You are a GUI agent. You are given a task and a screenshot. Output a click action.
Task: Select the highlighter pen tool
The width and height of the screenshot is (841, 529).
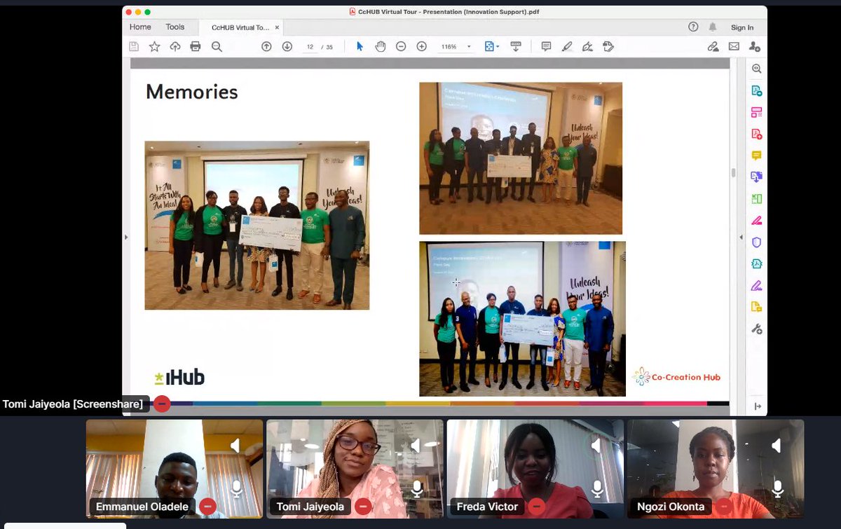(567, 46)
